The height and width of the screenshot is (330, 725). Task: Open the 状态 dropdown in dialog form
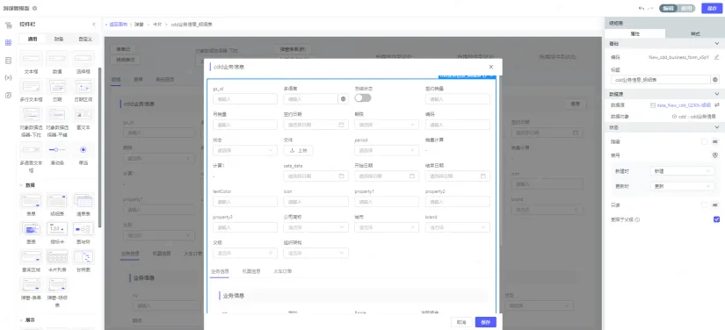pos(245,150)
